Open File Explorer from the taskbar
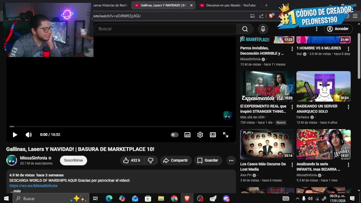Screen dimensions: 361x203 coord(161,198)
